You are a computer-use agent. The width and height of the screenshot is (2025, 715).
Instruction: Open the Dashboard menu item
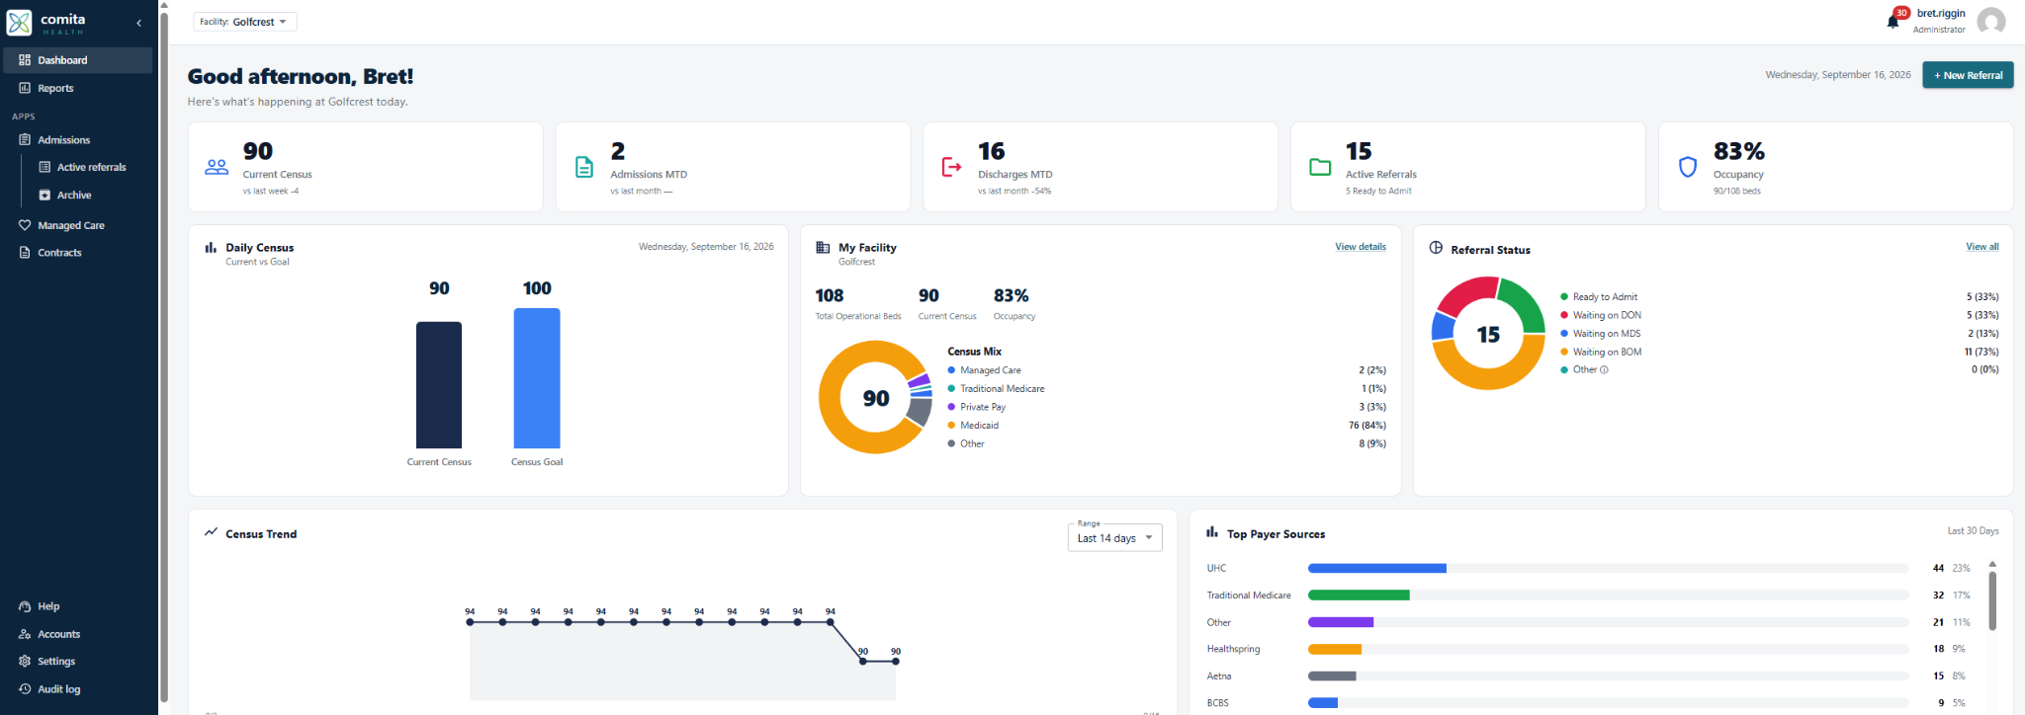78,60
